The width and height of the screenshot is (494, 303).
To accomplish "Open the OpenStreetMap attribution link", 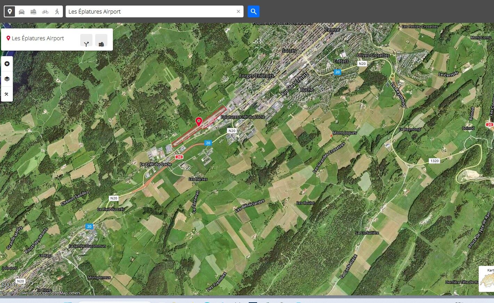I will click(54, 293).
